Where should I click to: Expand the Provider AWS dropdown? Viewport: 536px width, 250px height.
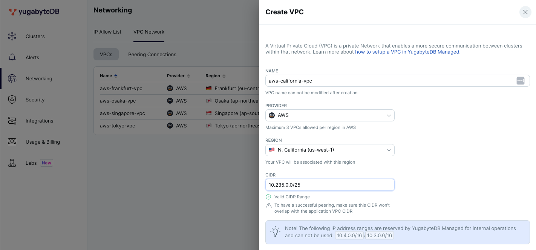[330, 115]
